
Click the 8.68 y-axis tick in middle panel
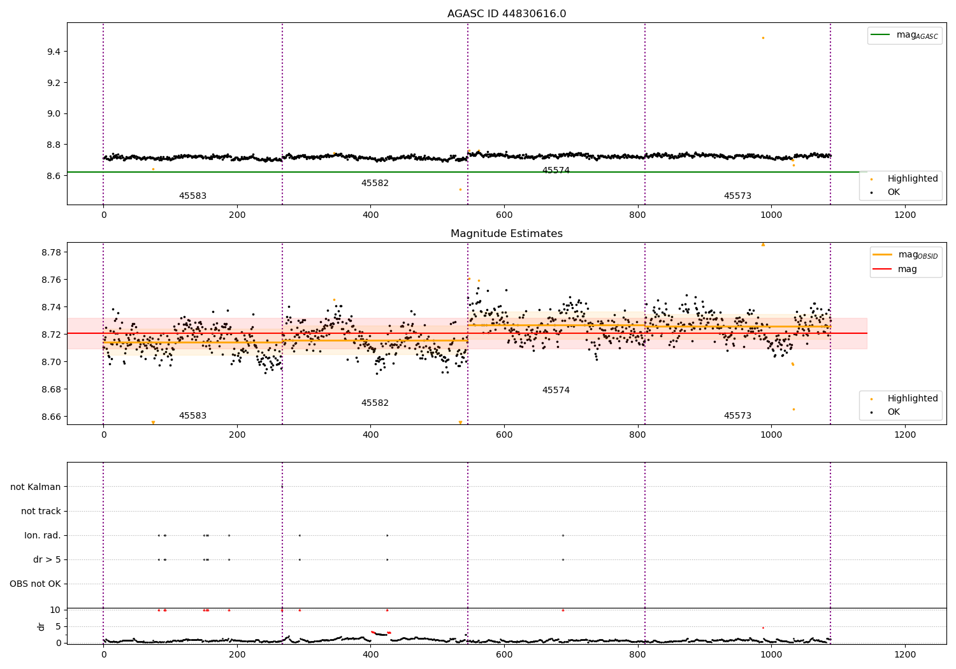(51, 390)
